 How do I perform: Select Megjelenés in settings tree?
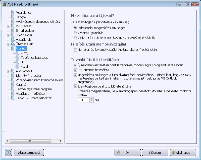pos(23,12)
